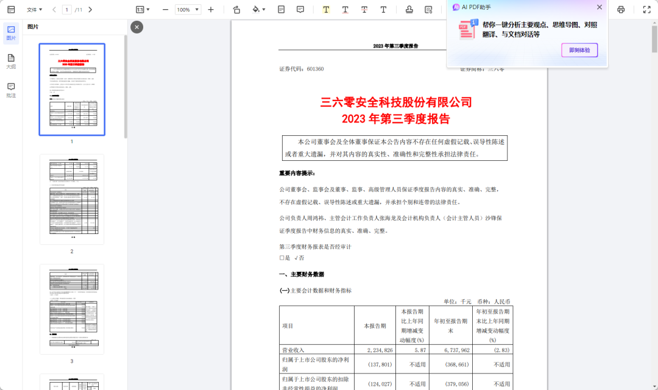Image resolution: width=658 pixels, height=390 pixels.
Task: Toggle the sidebar panel icon
Action: [11, 10]
